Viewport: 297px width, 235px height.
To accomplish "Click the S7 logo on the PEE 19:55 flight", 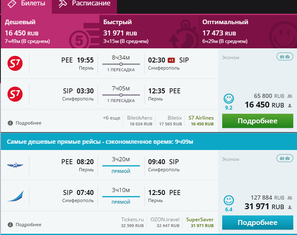I will [15, 63].
